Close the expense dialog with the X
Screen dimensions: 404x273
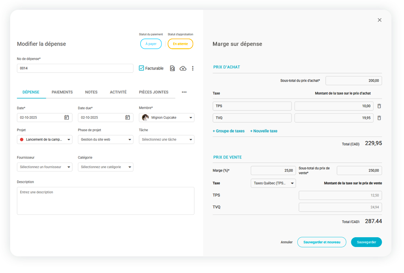(380, 20)
